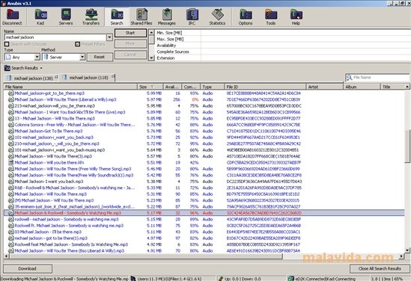Open the Name search history dropdown
Viewport: 411px width, 281px height.
109,37
